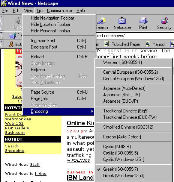
Task: Click HotBot Shopping link
Action: tap(15, 151)
